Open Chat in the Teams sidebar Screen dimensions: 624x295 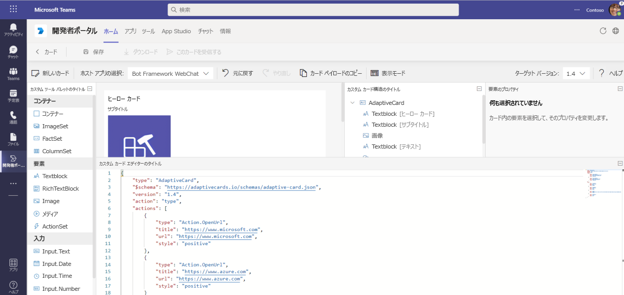tap(14, 52)
